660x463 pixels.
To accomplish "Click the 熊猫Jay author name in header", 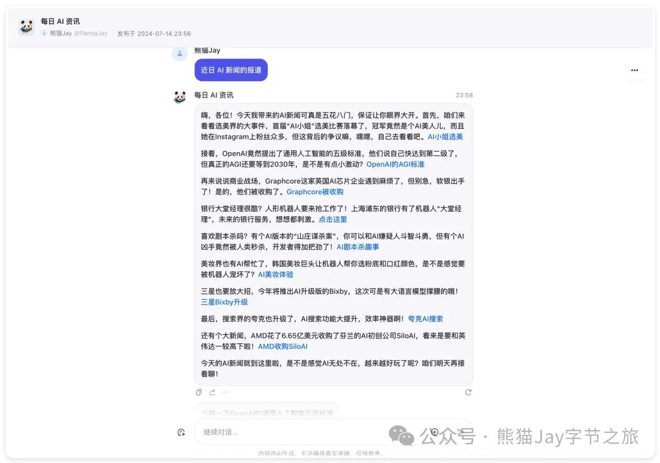I will [61, 33].
